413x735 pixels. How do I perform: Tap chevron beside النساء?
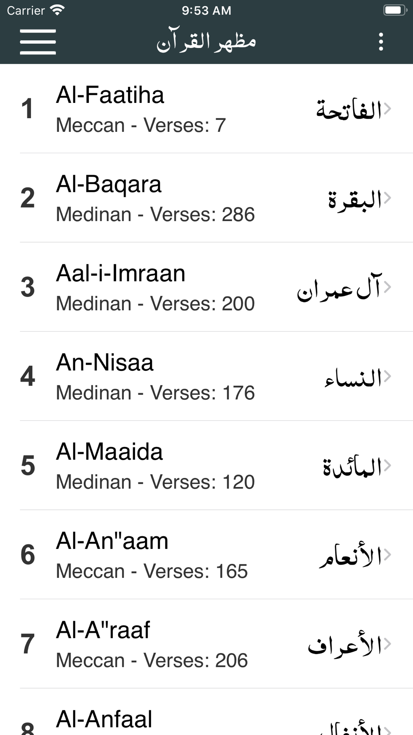pos(387,376)
